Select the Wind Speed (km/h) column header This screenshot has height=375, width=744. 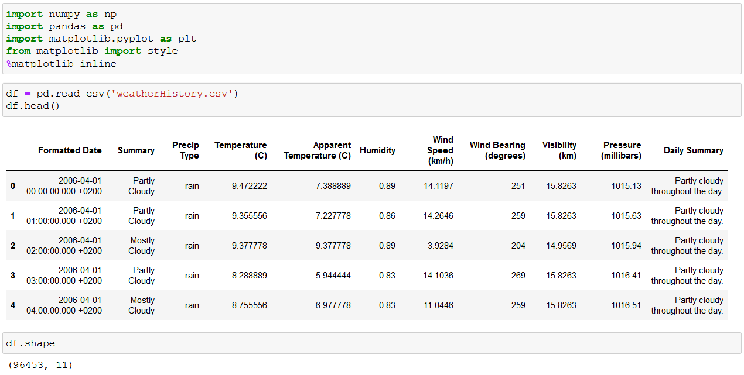(440, 150)
